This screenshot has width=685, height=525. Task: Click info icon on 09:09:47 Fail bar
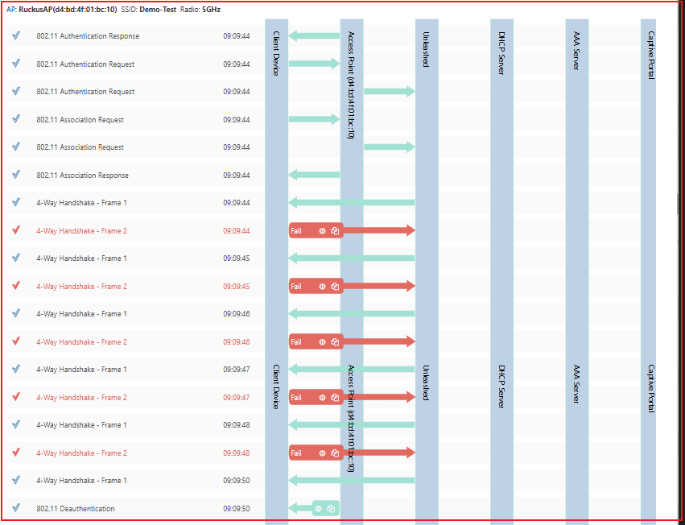point(322,398)
